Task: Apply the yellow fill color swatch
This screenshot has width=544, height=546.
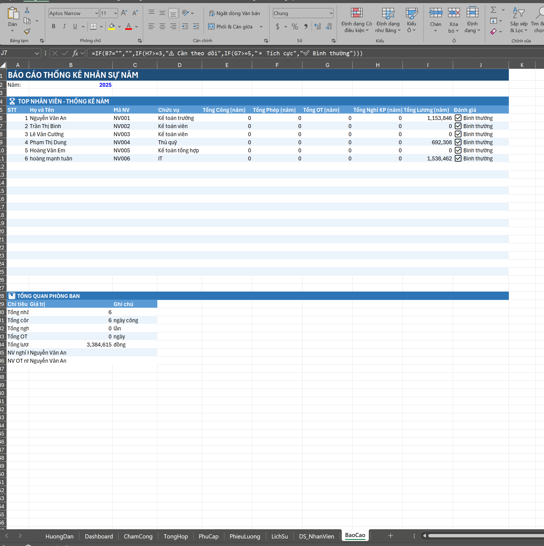Action: [x=112, y=27]
